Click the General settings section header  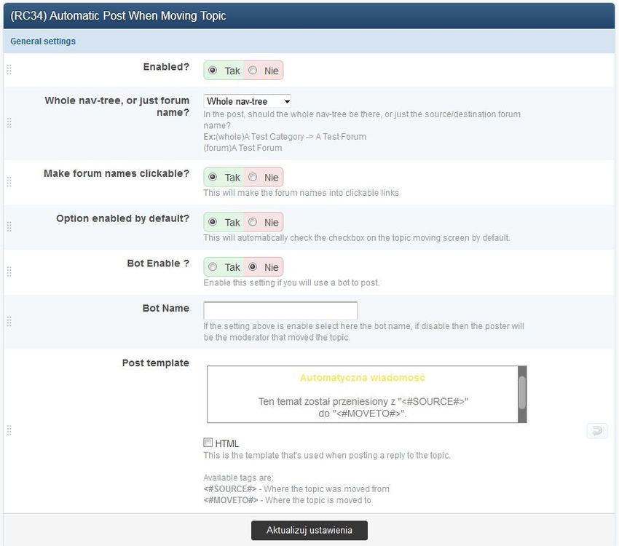43,41
